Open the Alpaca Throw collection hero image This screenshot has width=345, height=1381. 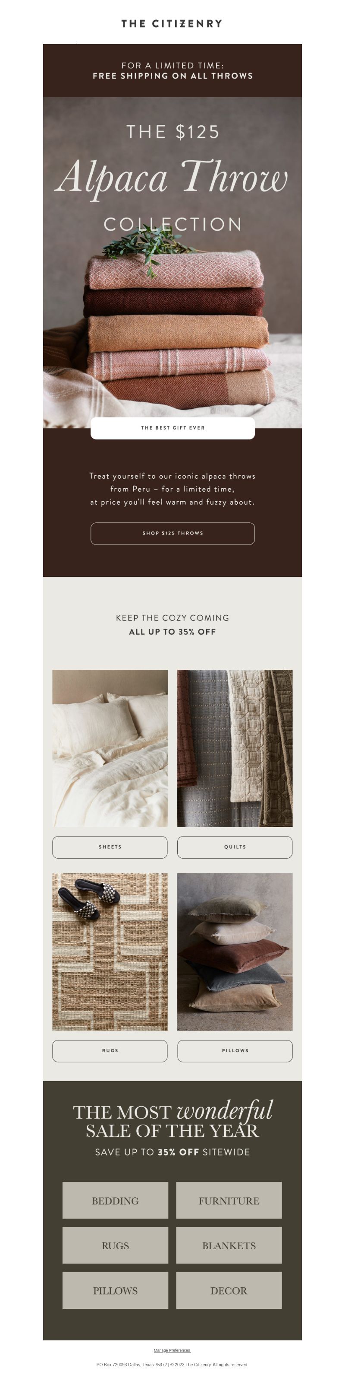tap(172, 262)
